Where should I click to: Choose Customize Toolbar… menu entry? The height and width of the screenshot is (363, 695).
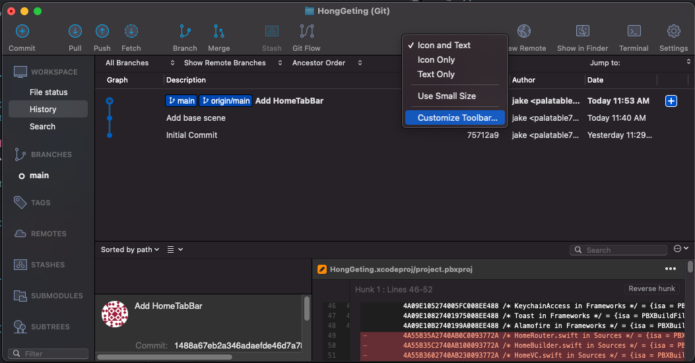455,118
